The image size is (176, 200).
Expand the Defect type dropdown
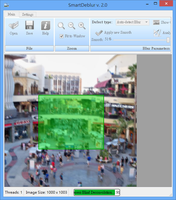[146, 22]
